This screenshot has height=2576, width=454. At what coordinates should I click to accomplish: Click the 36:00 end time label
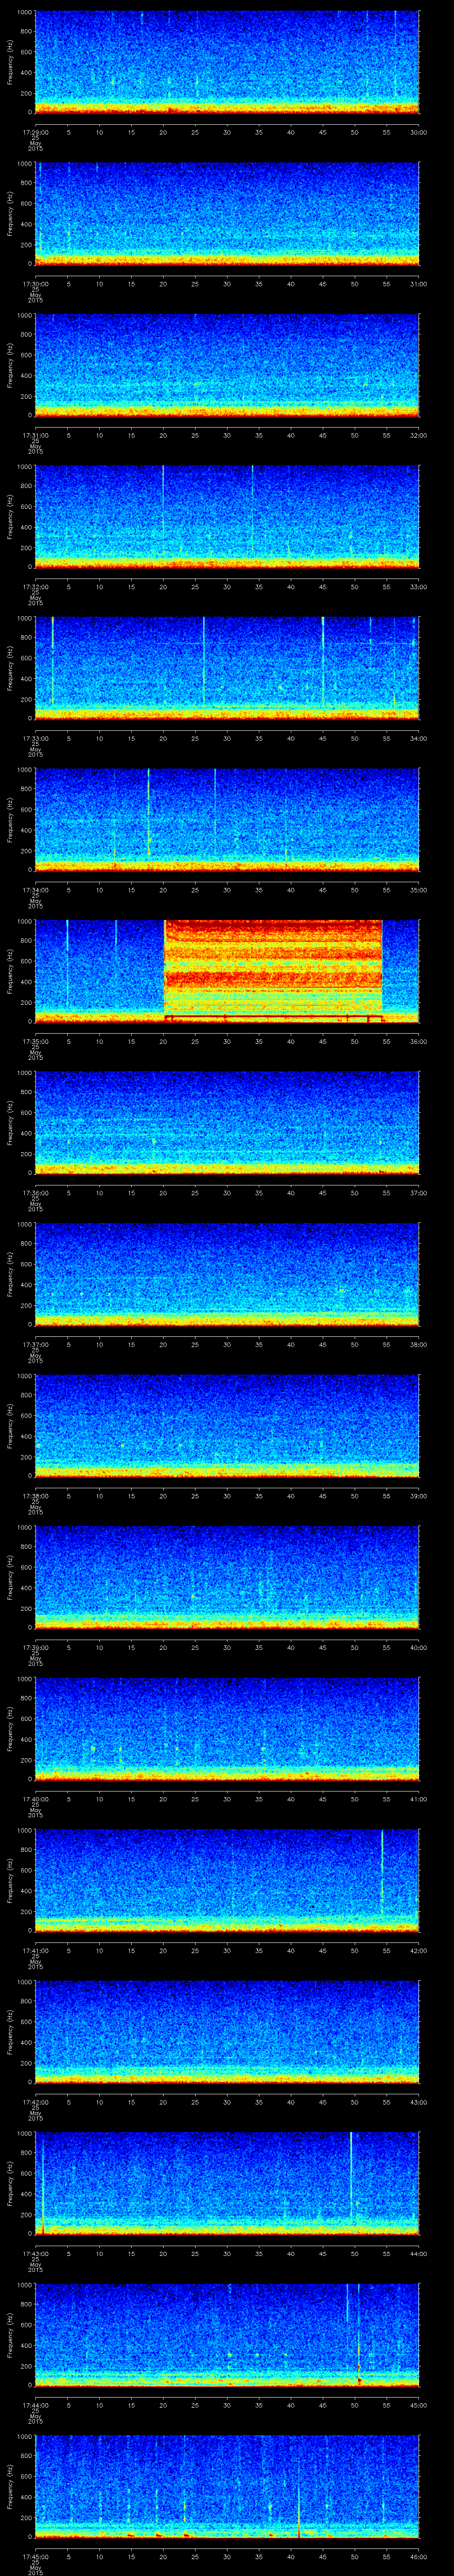[x=418, y=1041]
